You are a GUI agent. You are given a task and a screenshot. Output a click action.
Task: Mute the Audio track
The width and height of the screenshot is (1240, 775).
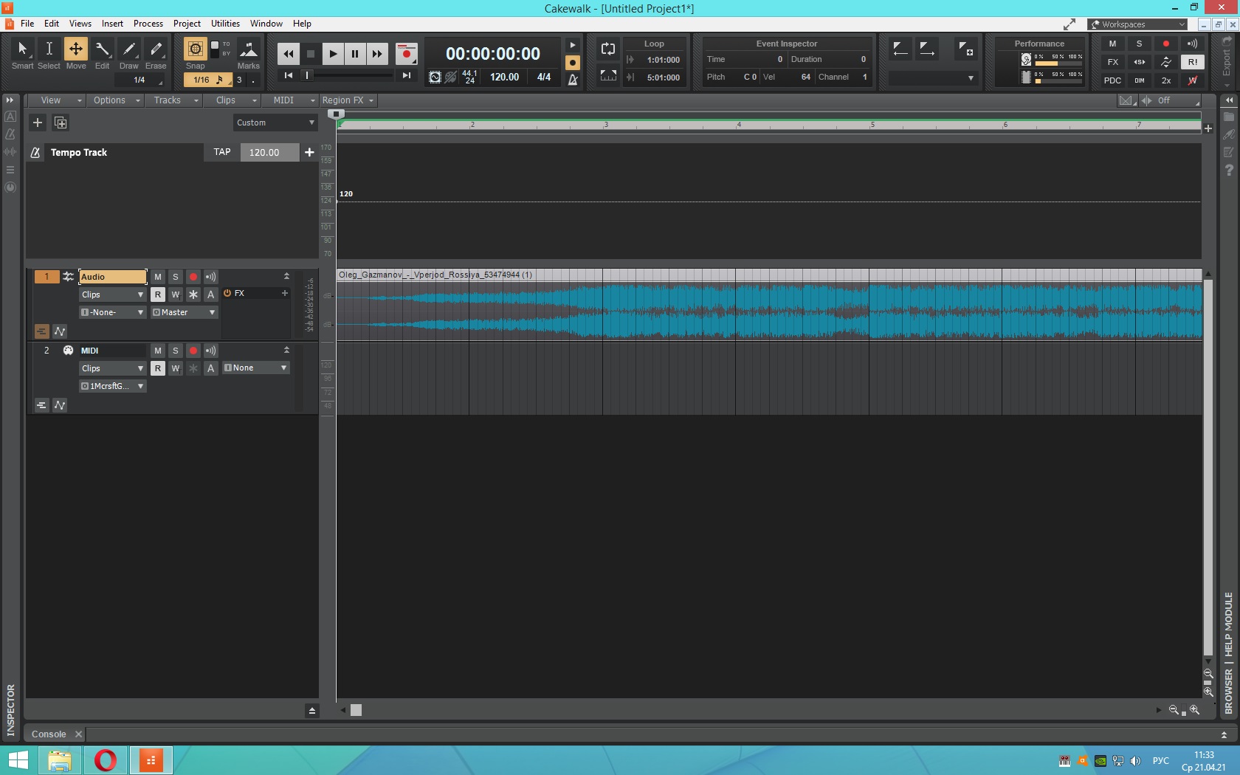point(157,277)
